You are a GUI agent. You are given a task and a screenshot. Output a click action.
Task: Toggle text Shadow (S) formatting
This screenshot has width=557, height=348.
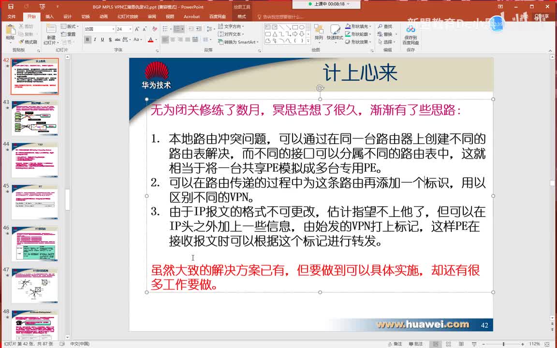110,40
